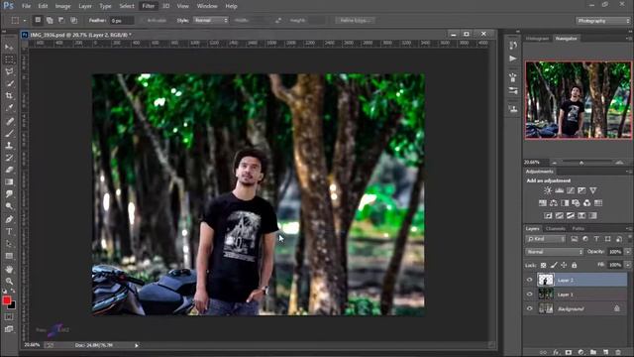Image resolution: width=634 pixels, height=357 pixels.
Task: Open the Filter menu
Action: coord(149,6)
